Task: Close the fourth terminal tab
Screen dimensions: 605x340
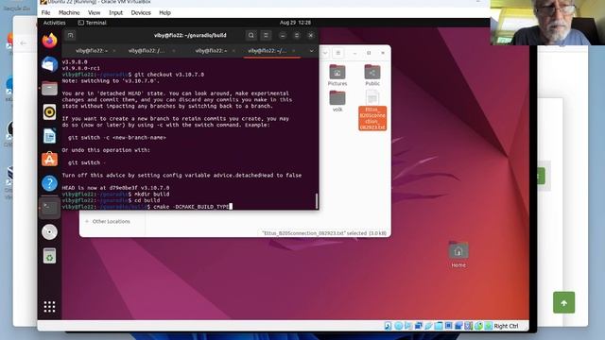Action: point(294,51)
